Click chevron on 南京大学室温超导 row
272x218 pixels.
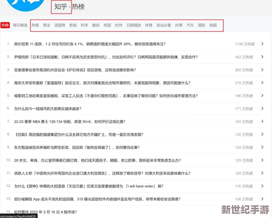(x=262, y=83)
